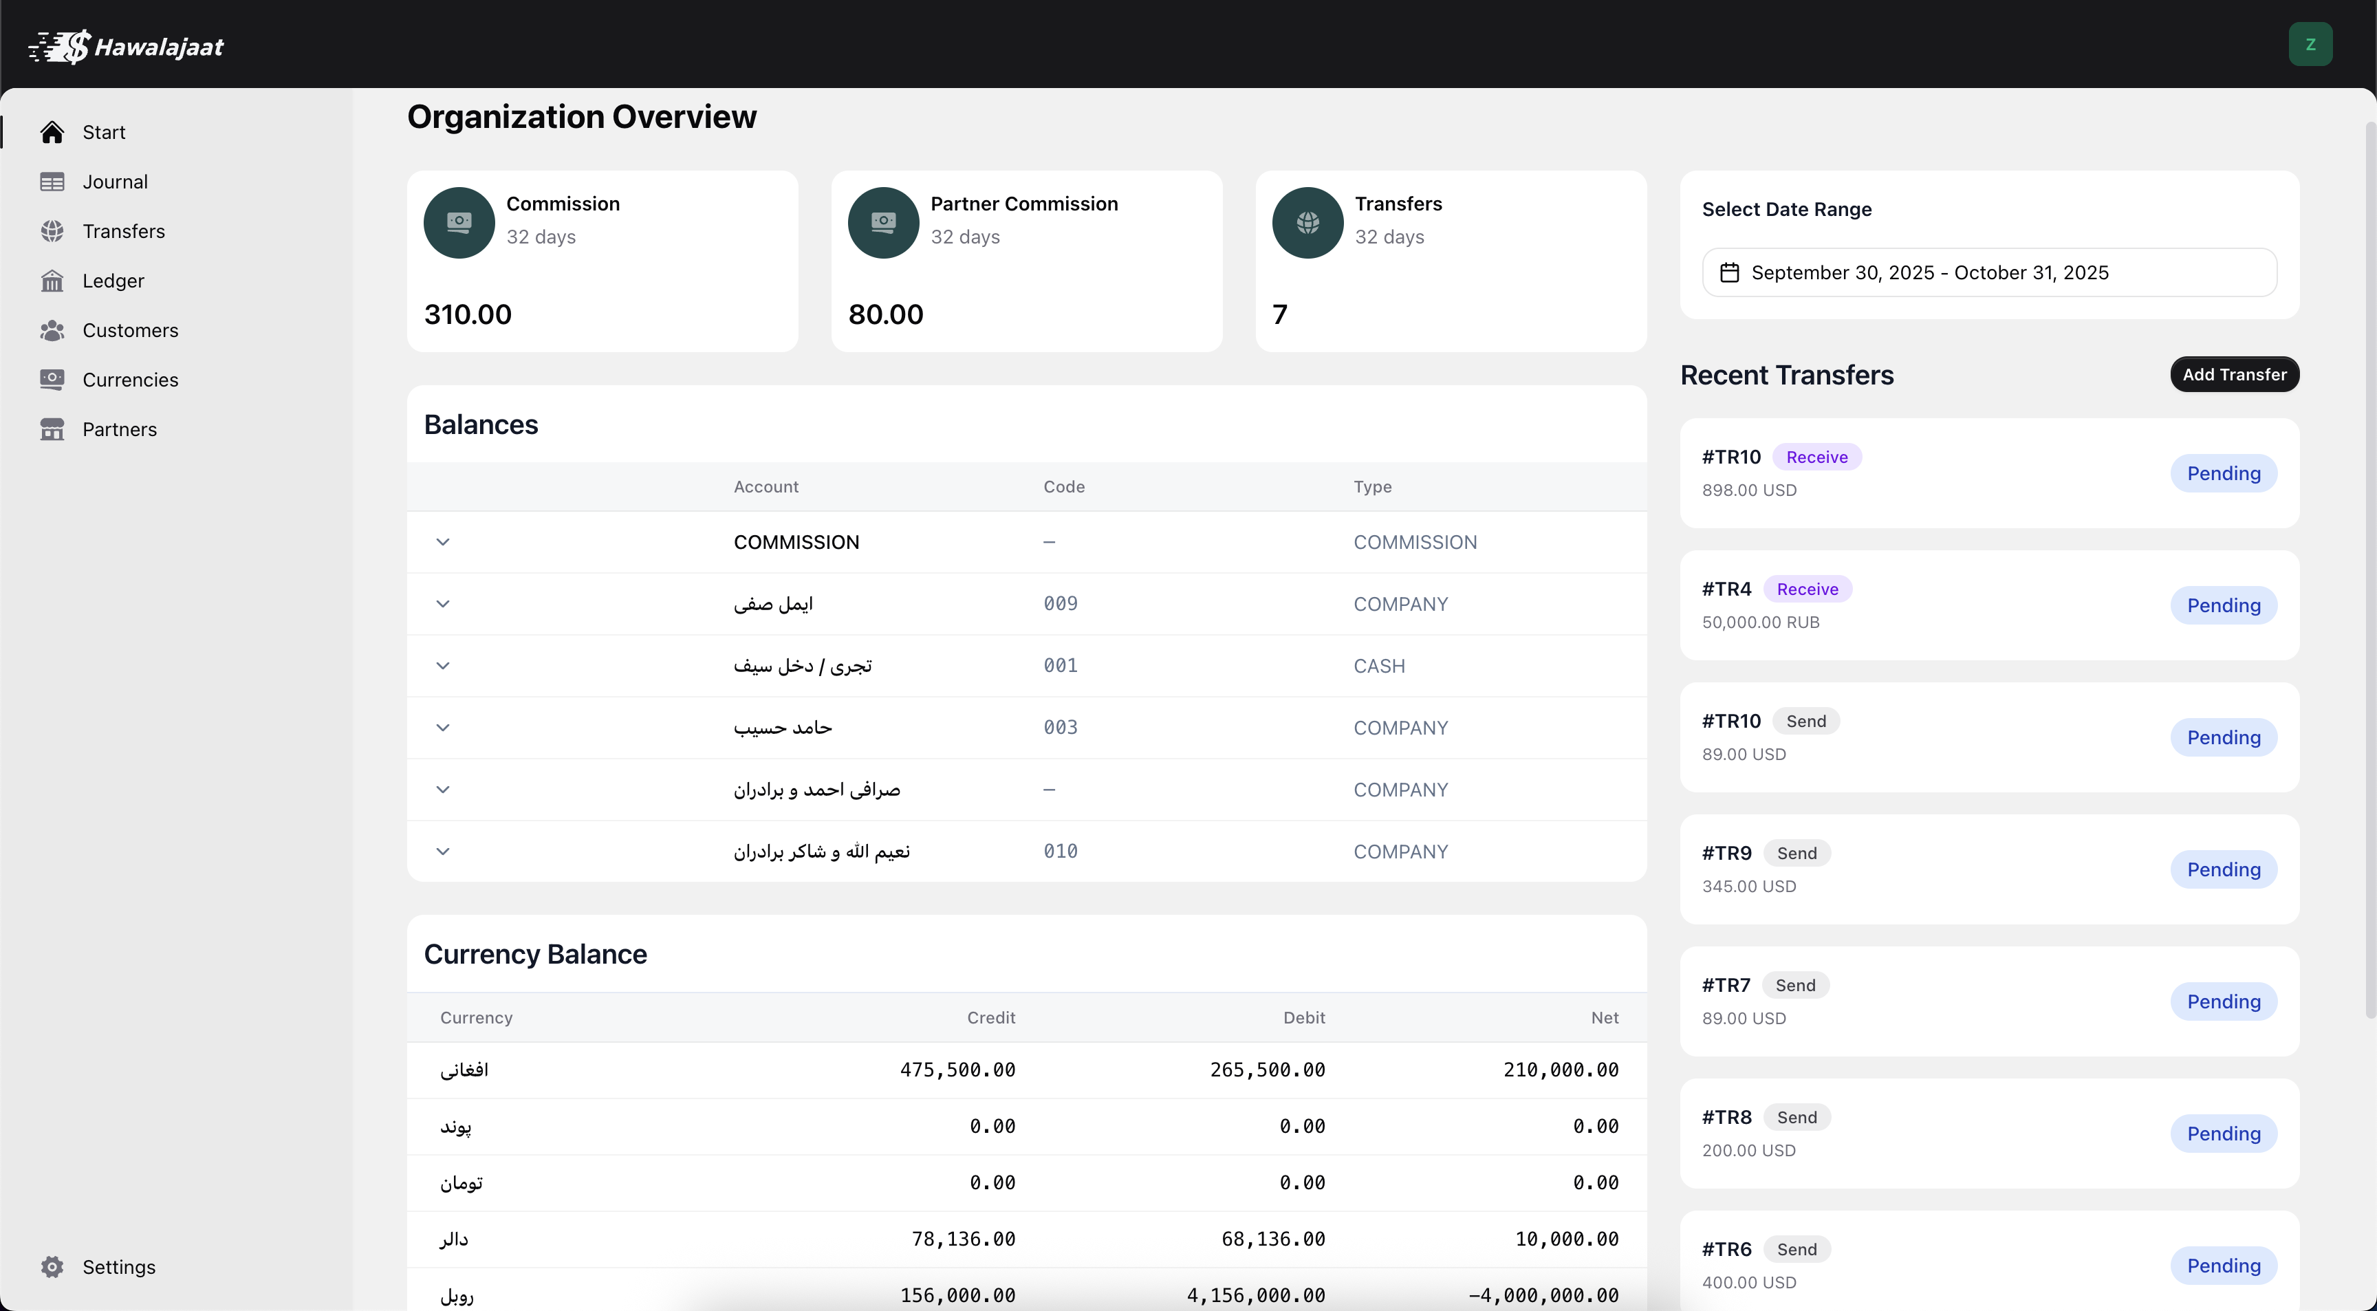The width and height of the screenshot is (2377, 1311).
Task: Click the Partners storefront icon
Action: 52,429
